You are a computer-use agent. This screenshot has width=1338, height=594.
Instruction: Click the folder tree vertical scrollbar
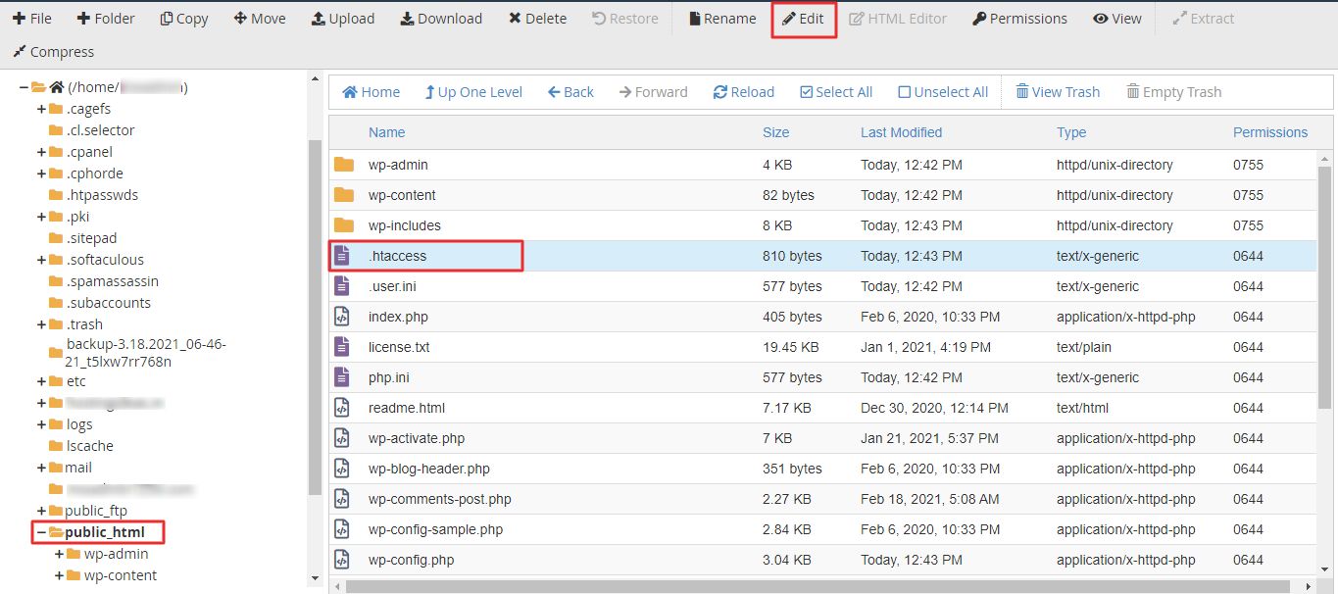click(x=314, y=319)
